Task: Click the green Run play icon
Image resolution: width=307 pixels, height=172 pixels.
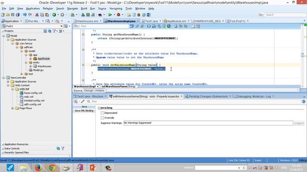Action: click(x=110, y=15)
